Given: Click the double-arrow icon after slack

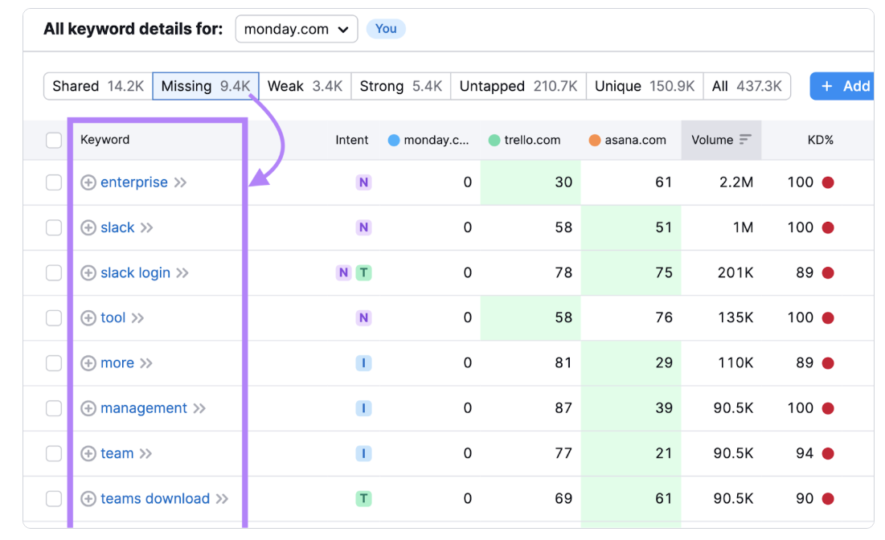Looking at the screenshot, I should pos(146,228).
